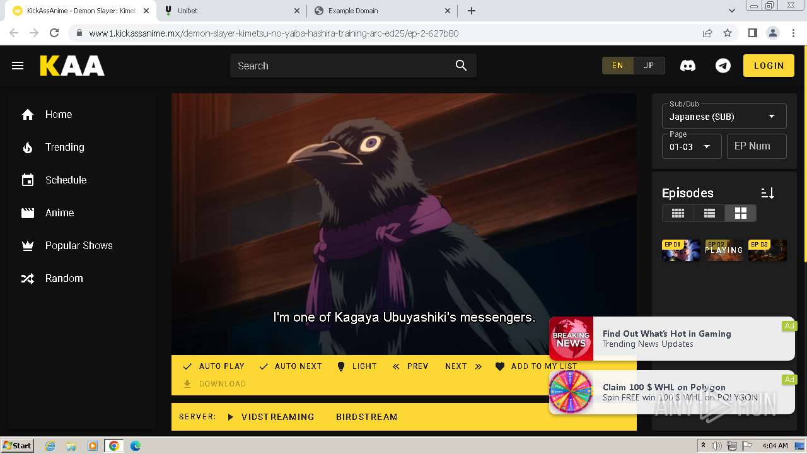The image size is (807, 454).
Task: Click the taskbar volume icon
Action: click(x=717, y=446)
